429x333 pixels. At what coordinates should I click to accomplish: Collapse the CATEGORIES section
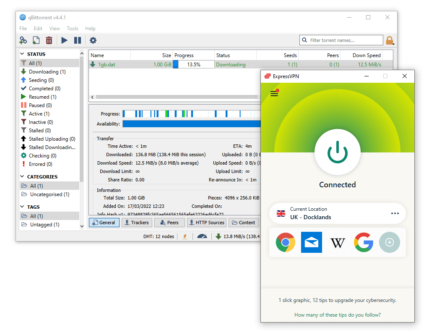[x=22, y=176]
